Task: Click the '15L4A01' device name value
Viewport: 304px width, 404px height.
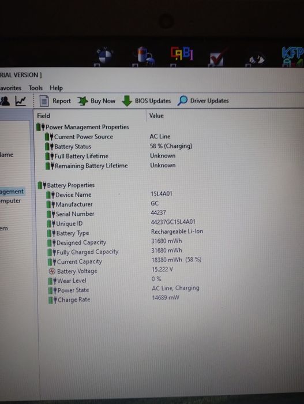Action: (x=162, y=194)
